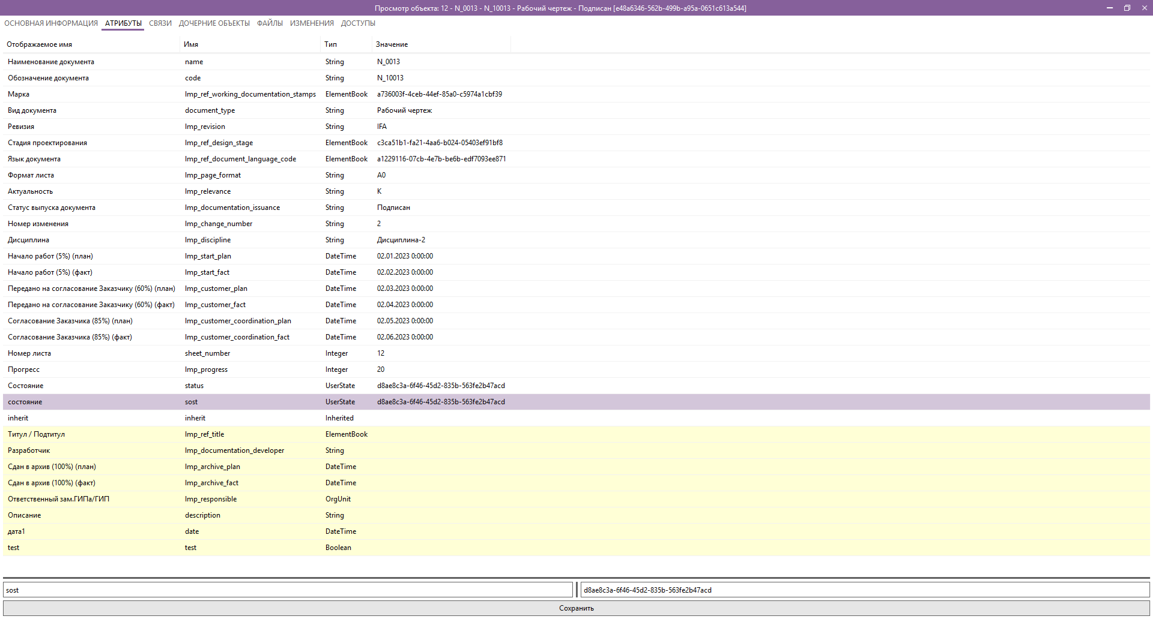
Task: Switch to the АТРИБУТЫ tab
Action: click(122, 23)
